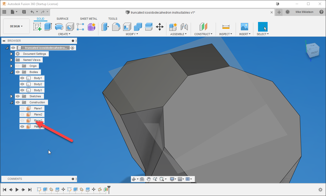Image resolution: width=326 pixels, height=196 pixels.
Task: Expand the Origin node
Action: [x=11, y=66]
